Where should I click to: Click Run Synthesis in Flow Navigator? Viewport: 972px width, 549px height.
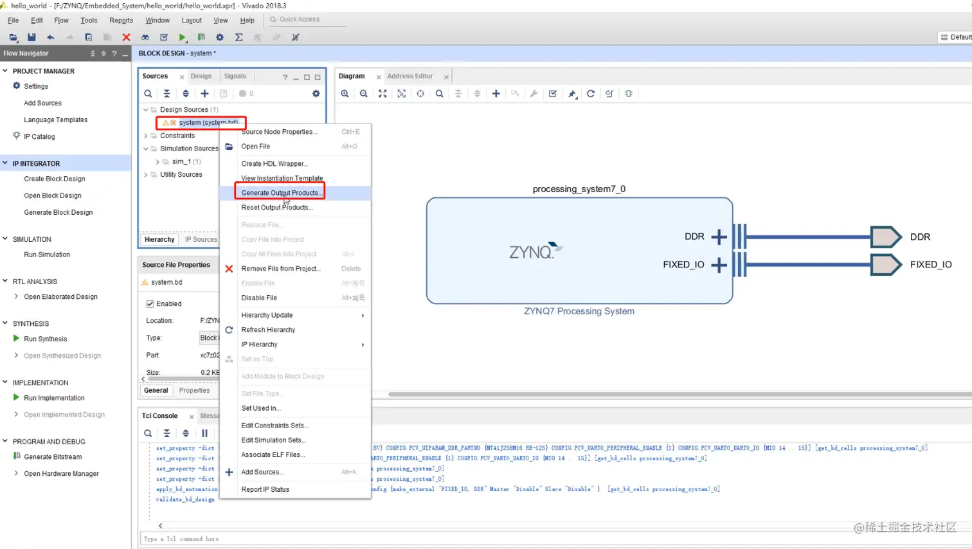tap(46, 339)
